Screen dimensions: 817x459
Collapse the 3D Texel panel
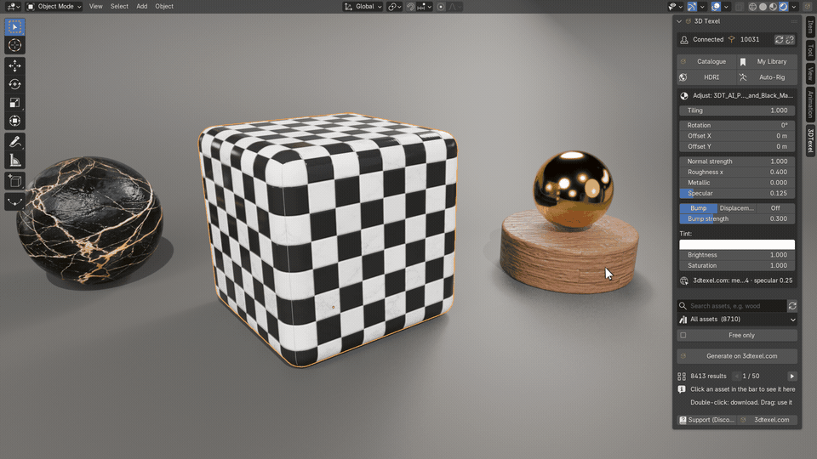[x=679, y=21]
